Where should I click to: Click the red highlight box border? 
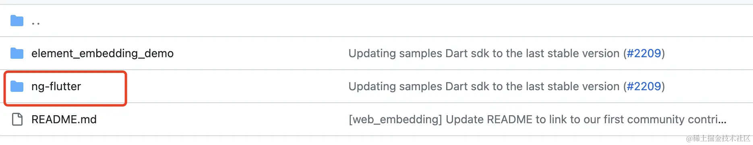coord(65,72)
